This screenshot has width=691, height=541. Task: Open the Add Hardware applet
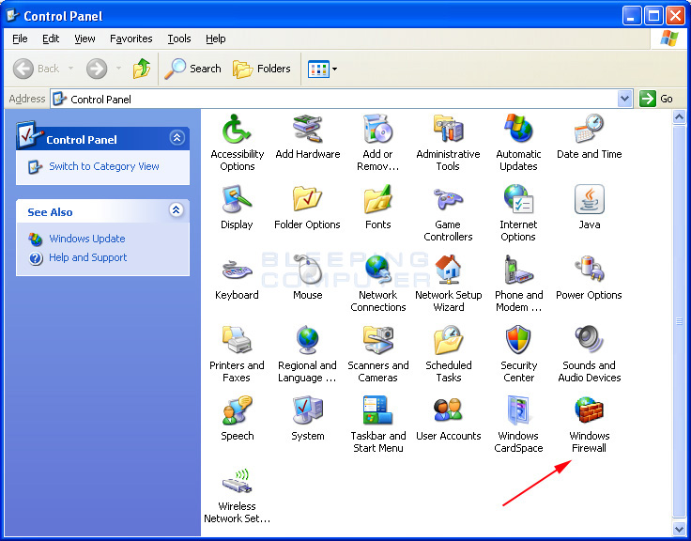pos(308,130)
